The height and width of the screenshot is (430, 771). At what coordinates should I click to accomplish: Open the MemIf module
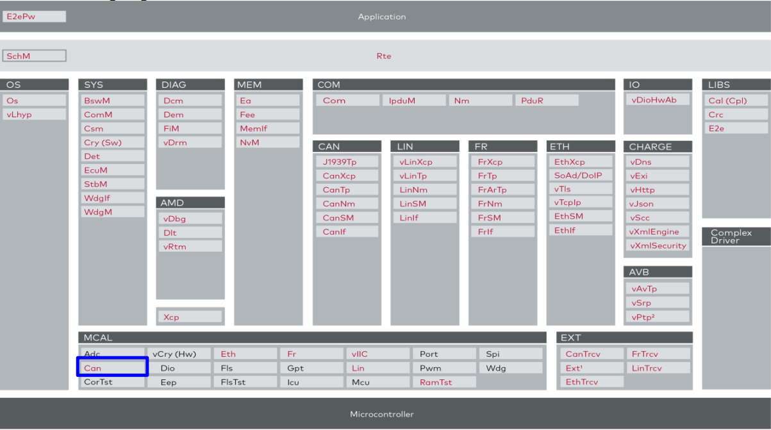coord(268,128)
